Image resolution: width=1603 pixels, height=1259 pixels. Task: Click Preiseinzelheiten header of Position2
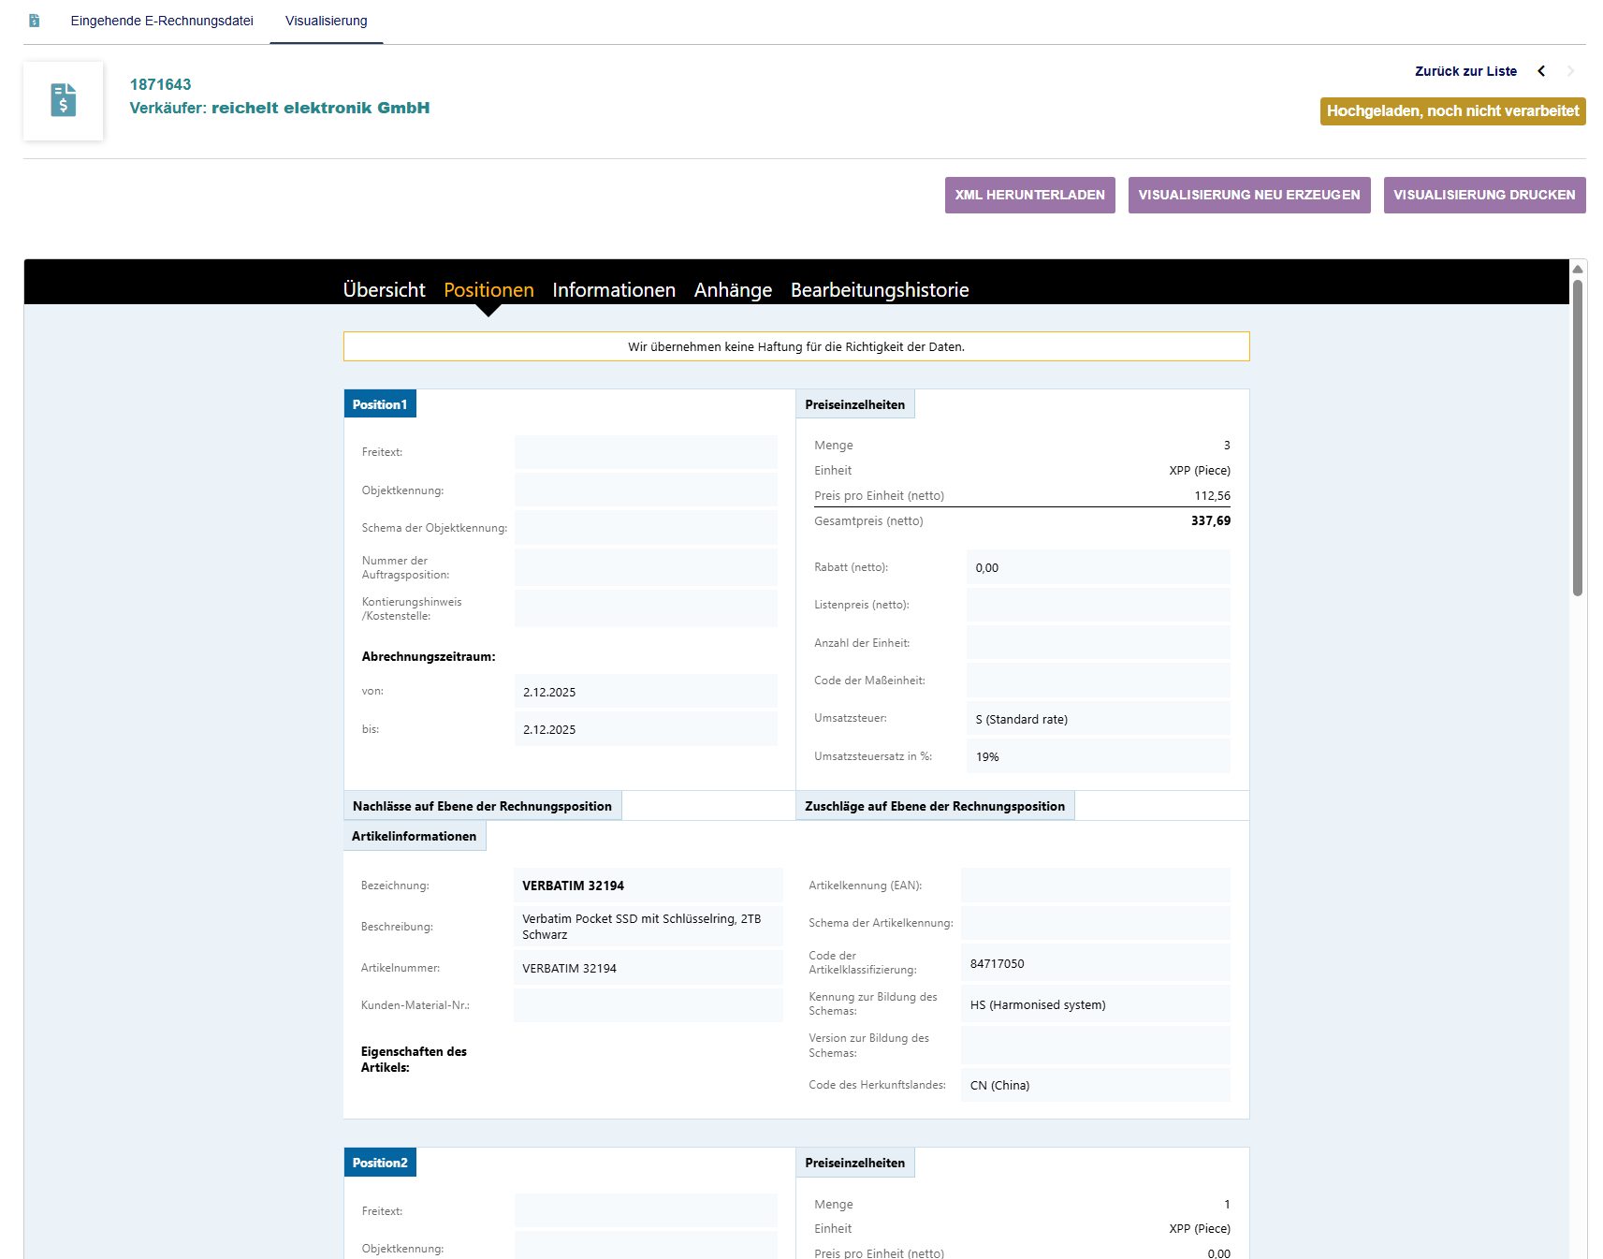coord(855,1163)
